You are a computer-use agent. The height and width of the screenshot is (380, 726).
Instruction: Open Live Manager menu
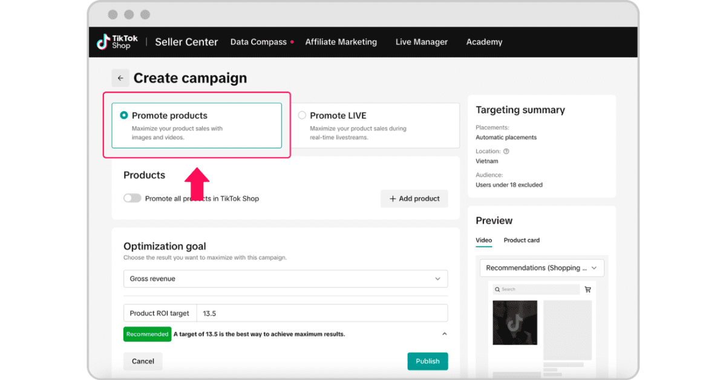click(422, 42)
